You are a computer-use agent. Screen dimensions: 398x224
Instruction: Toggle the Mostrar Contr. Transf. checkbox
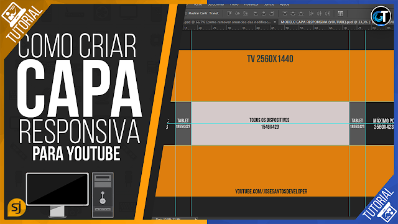click(186, 13)
